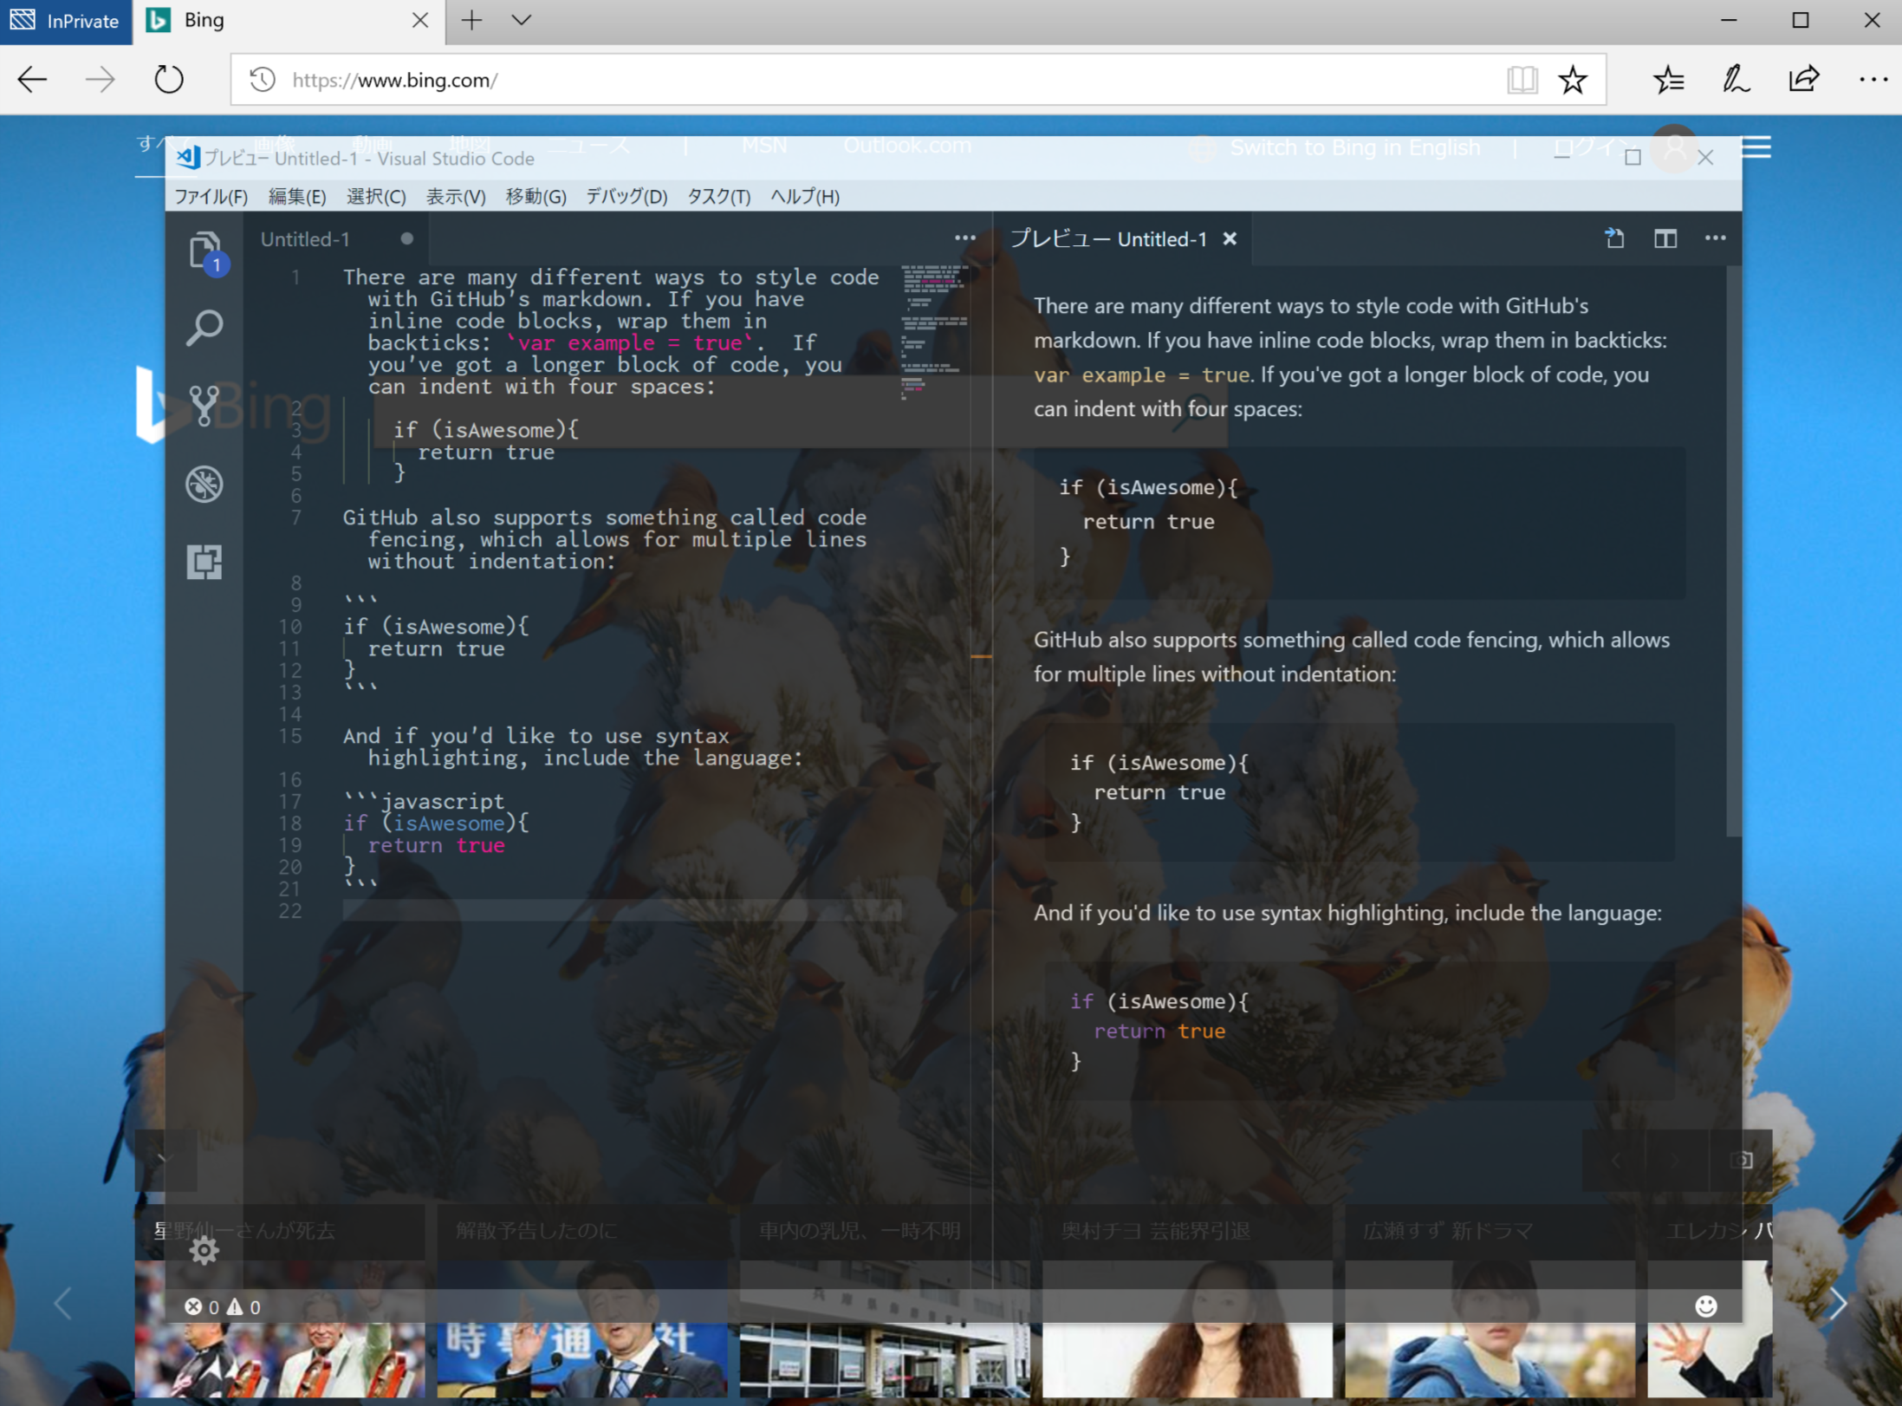1902x1406 pixels.
Task: Toggle Web Notes annotation mode
Action: (x=1736, y=79)
